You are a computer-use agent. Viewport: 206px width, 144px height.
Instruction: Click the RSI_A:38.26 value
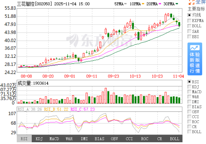pyautogui.click(x=30, y=109)
